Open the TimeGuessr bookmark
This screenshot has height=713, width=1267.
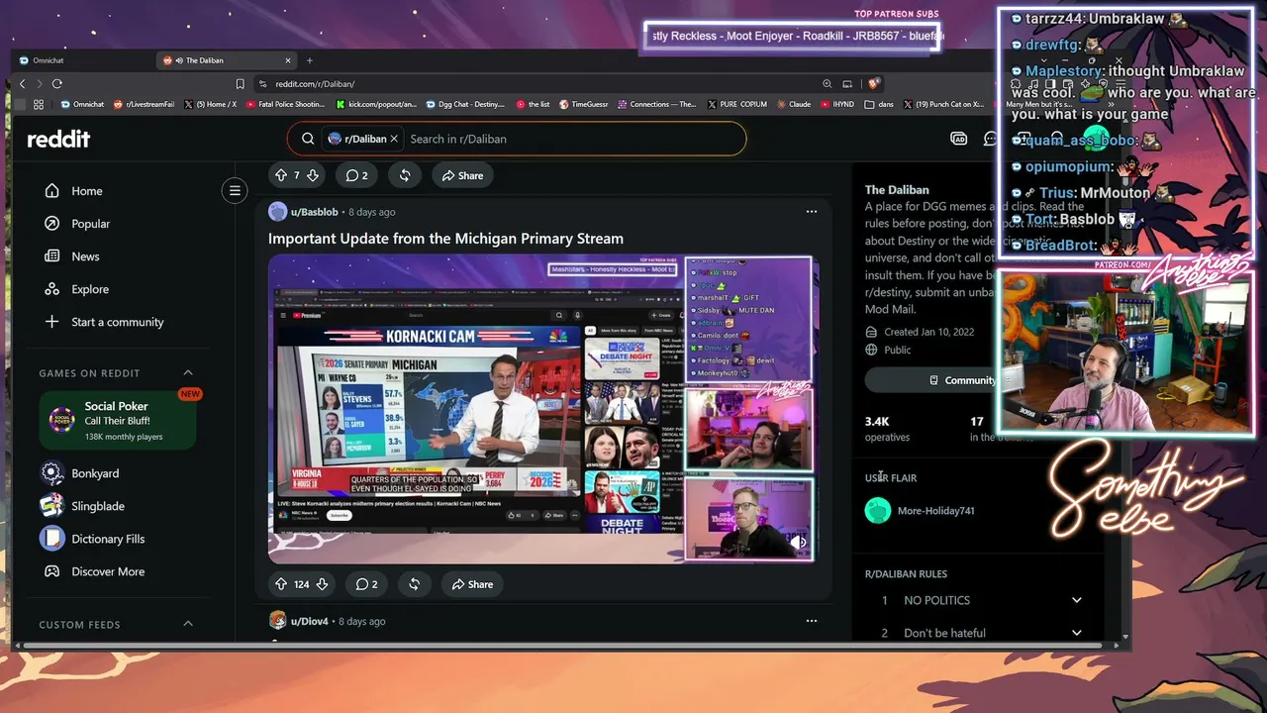click(583, 104)
